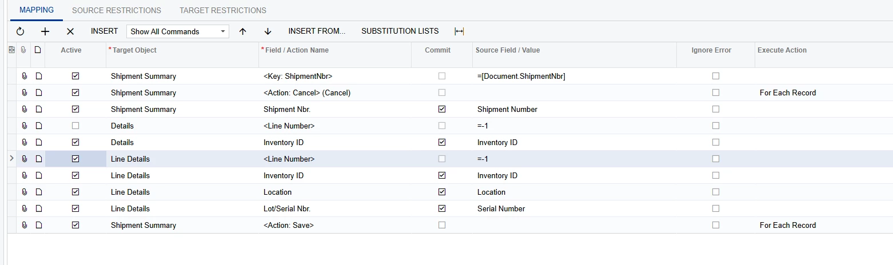Open the note icon on the Lot/Serial Nbr. row

[38, 208]
